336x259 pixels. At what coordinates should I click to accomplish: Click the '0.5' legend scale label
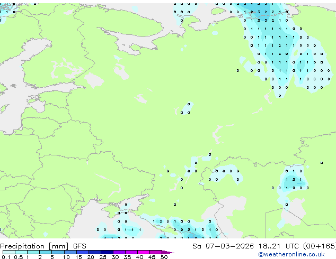(x=19, y=257)
